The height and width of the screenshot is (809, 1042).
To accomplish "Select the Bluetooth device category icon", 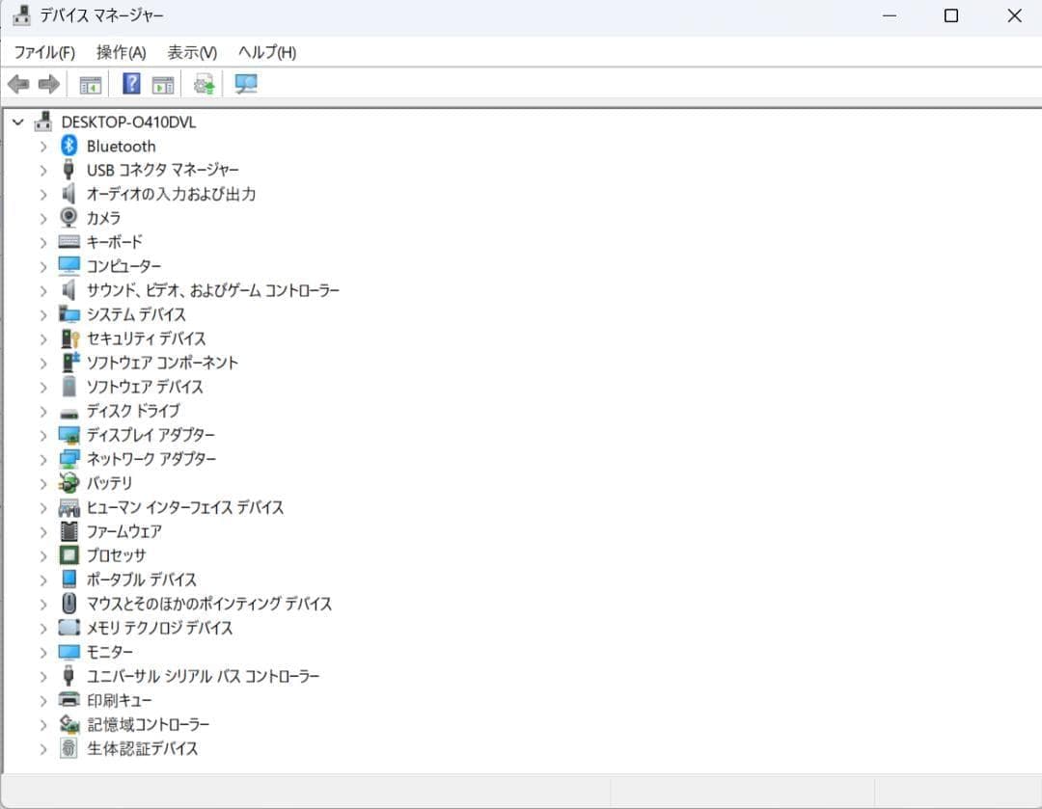I will tap(69, 146).
